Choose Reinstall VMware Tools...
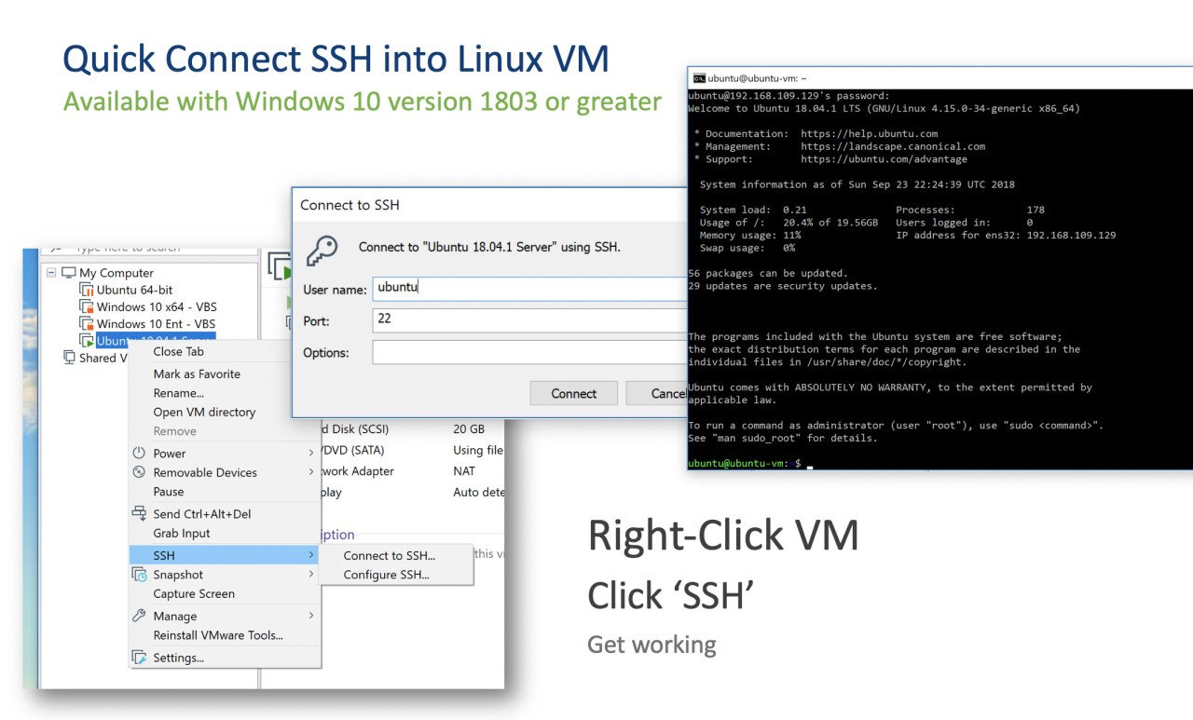Viewport: 1193px width, 720px height. click(218, 635)
